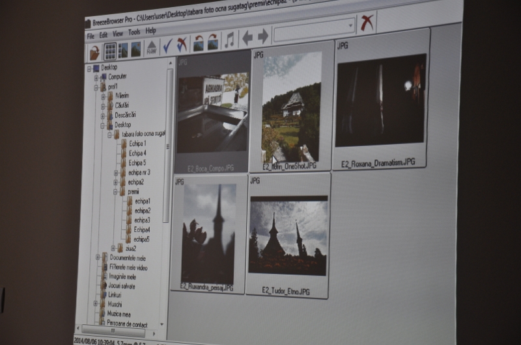Expand the ziua2 folder node

pos(113,248)
